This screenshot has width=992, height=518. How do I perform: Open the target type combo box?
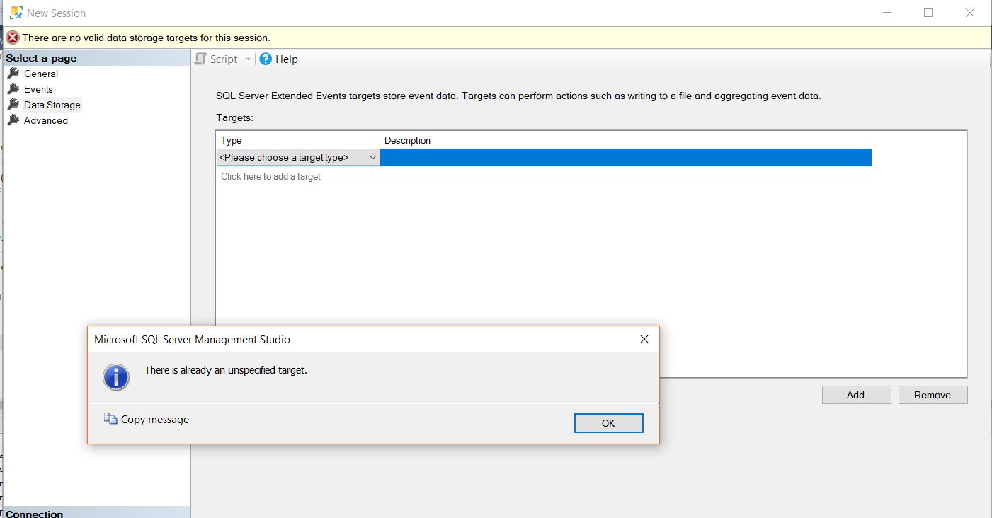[298, 157]
